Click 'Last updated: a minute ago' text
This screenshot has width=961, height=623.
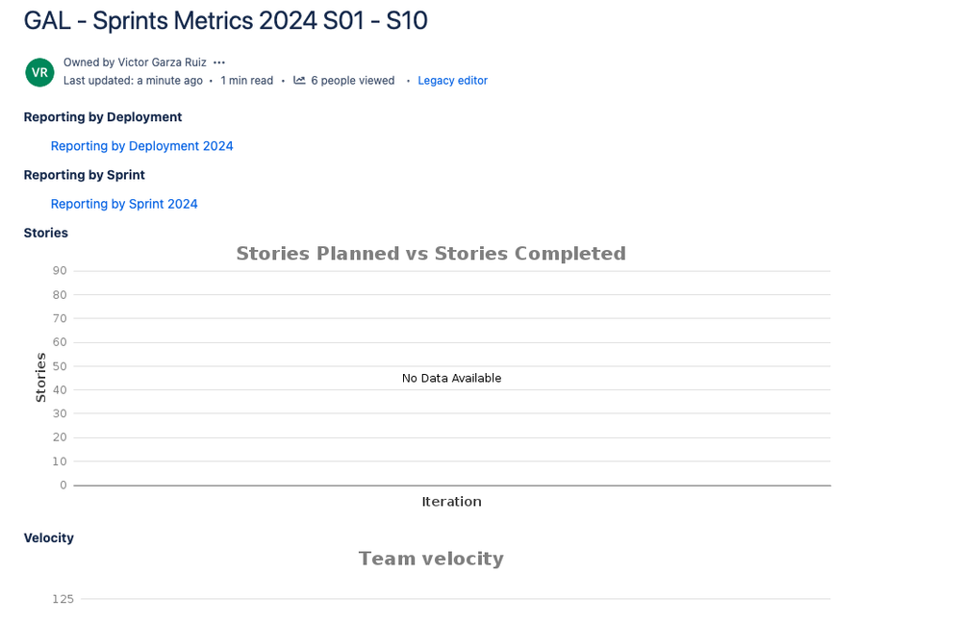tap(133, 80)
